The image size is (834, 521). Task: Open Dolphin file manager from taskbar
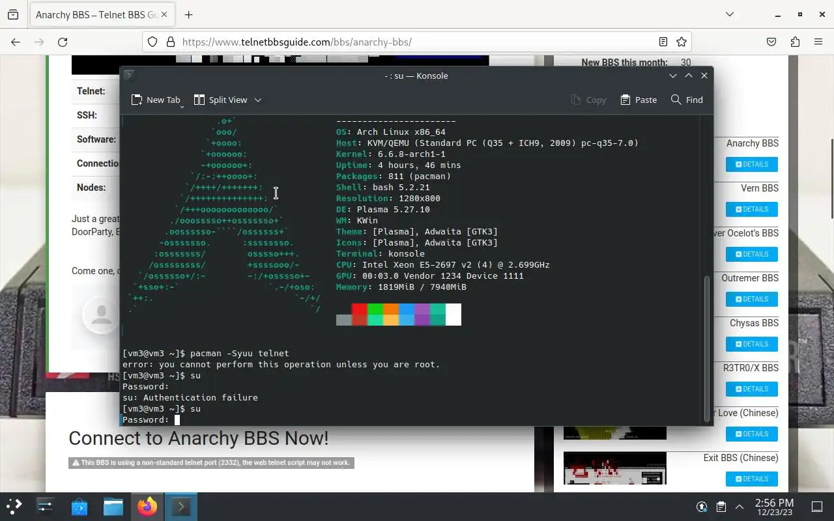113,506
